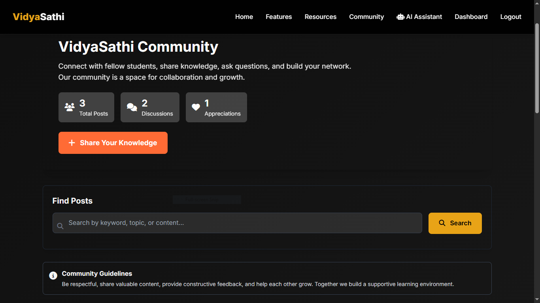Image resolution: width=540 pixels, height=303 pixels.
Task: Open the Community nav link
Action: tap(366, 17)
